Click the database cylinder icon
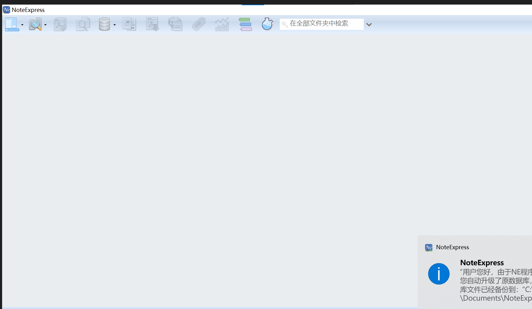 [104, 24]
